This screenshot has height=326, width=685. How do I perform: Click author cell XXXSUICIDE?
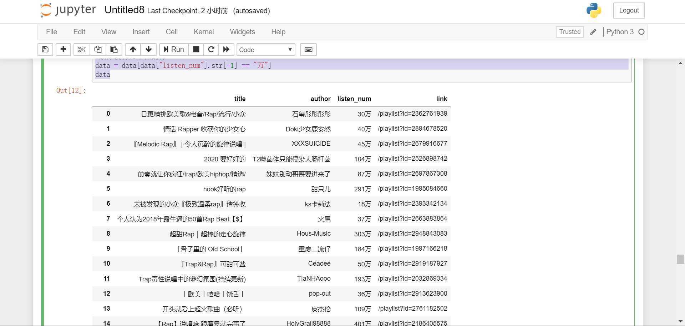[311, 144]
